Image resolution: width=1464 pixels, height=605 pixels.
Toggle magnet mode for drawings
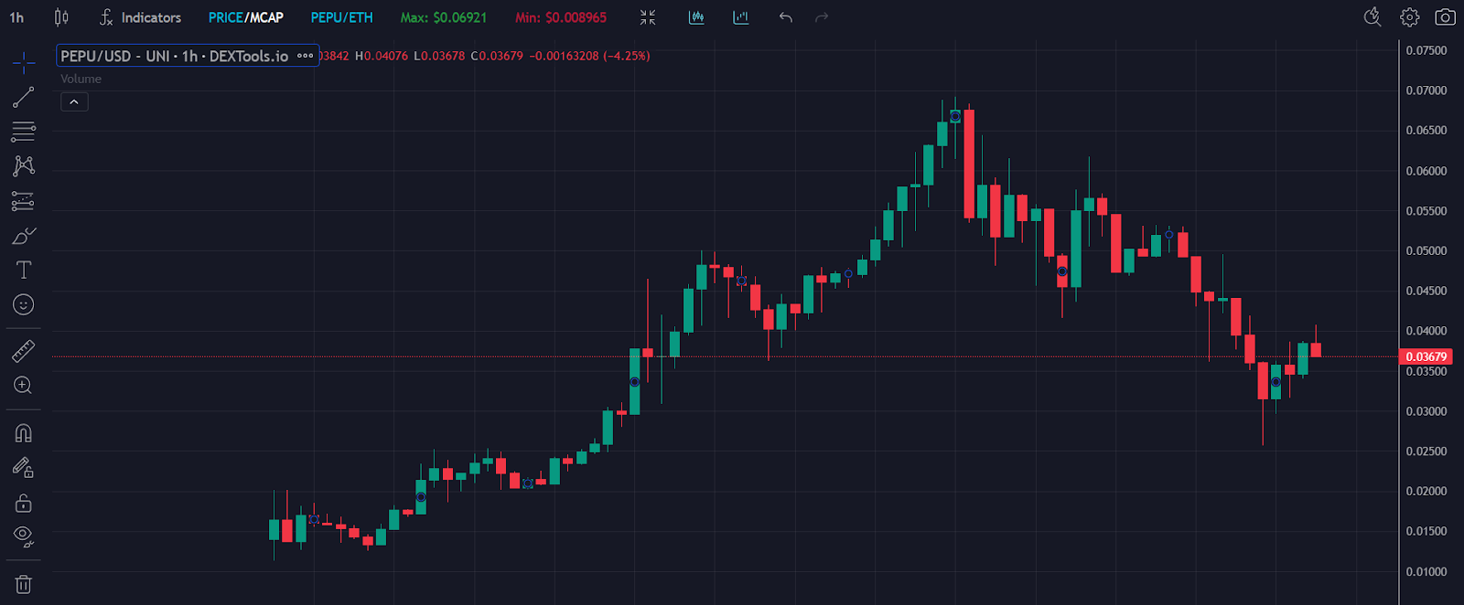(24, 433)
